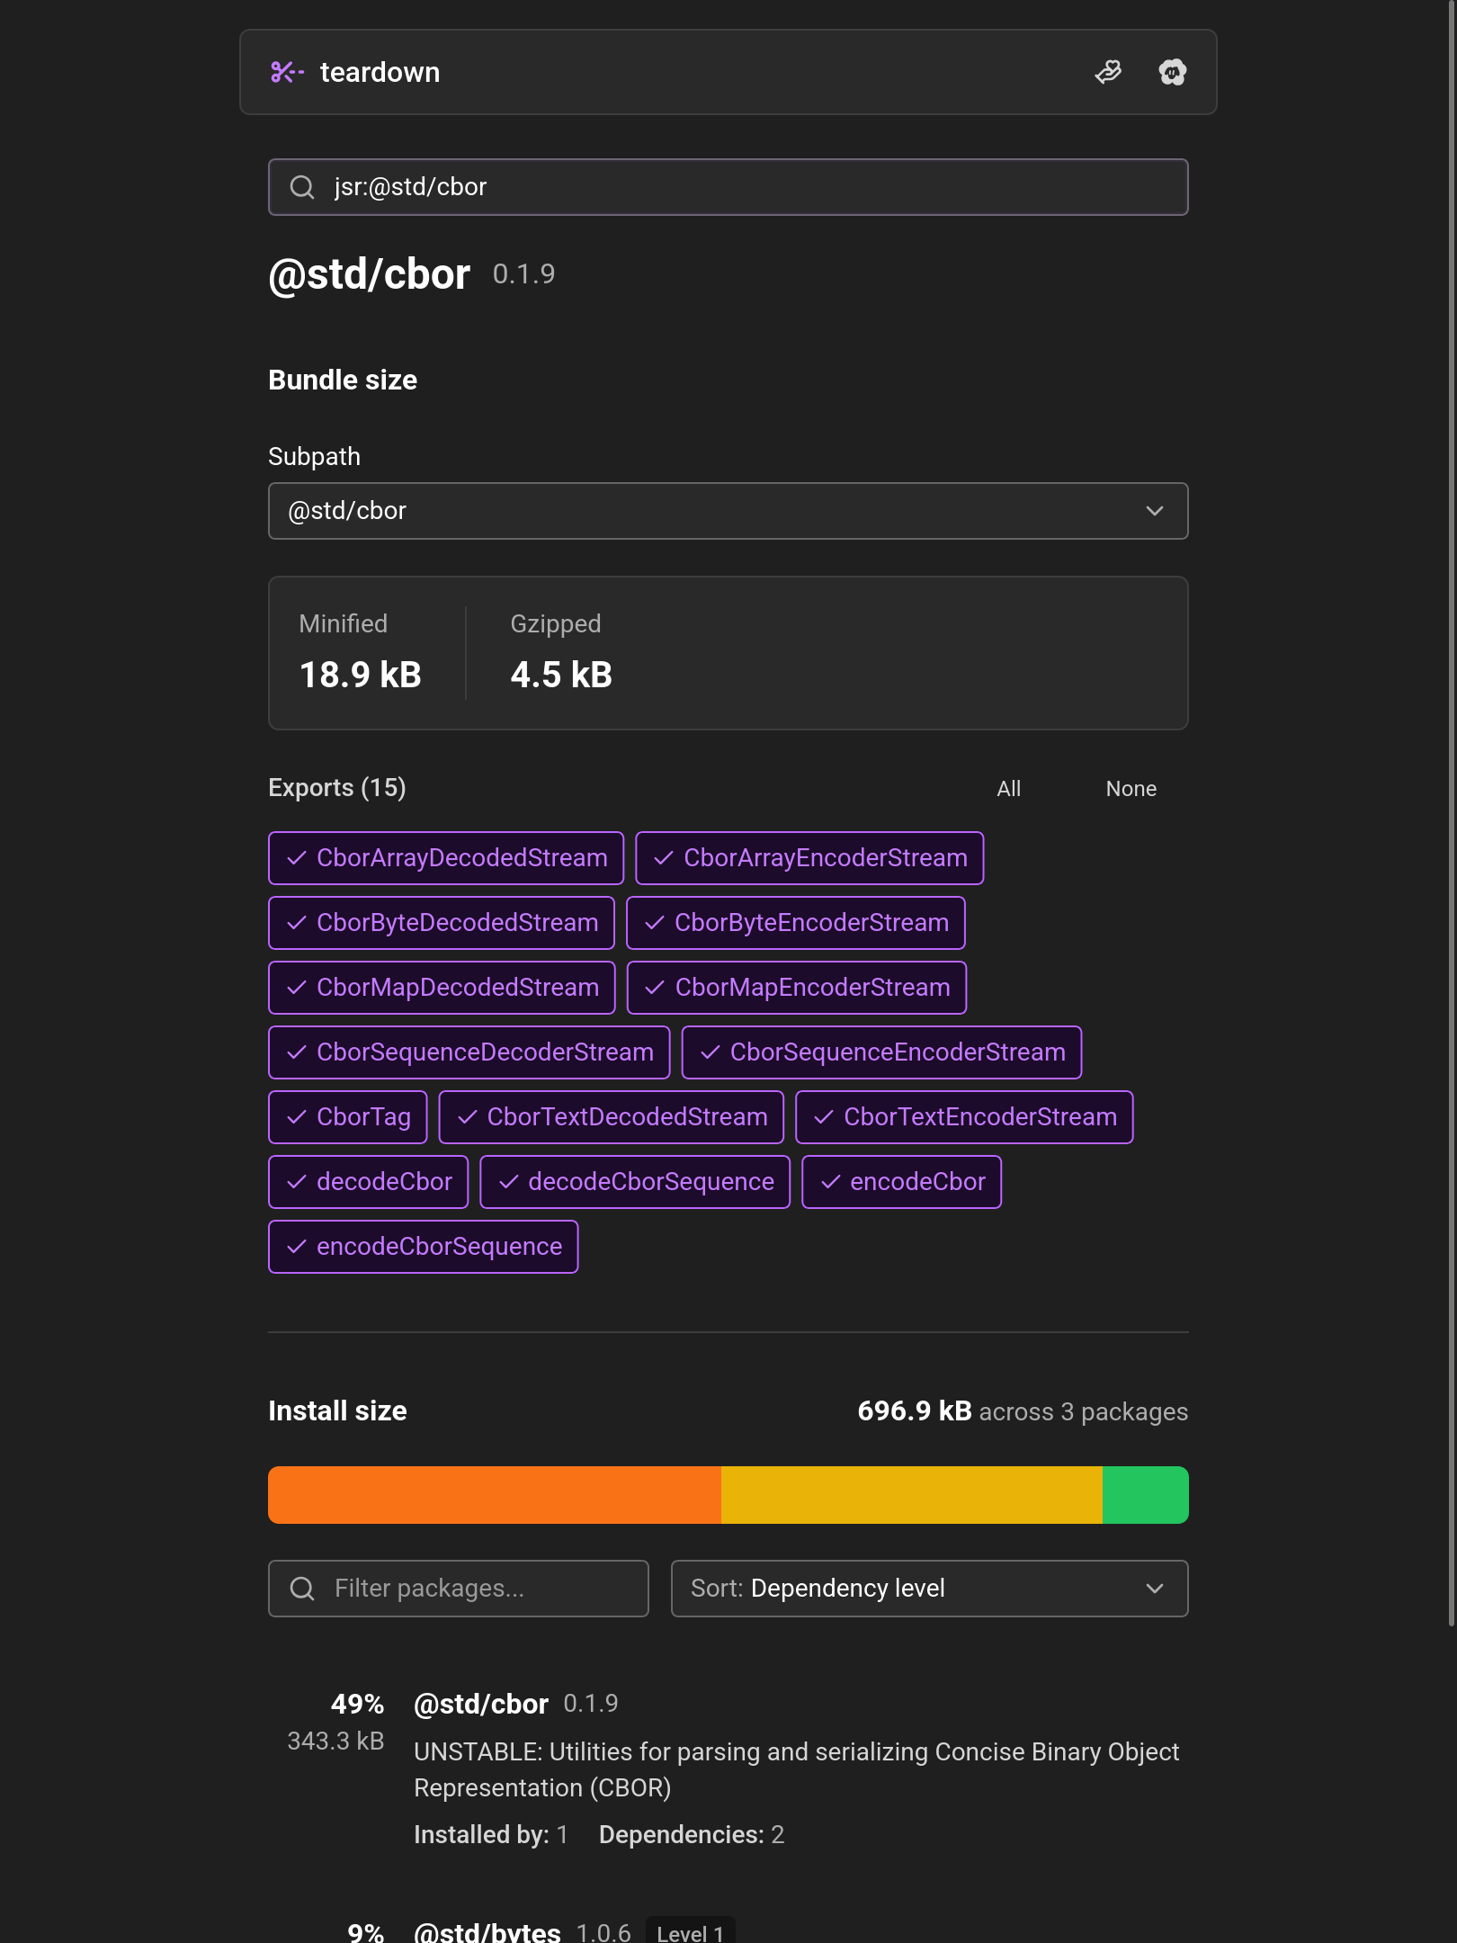
Task: Toggle the CborMapEncoderStream export chip
Action: click(x=796, y=988)
